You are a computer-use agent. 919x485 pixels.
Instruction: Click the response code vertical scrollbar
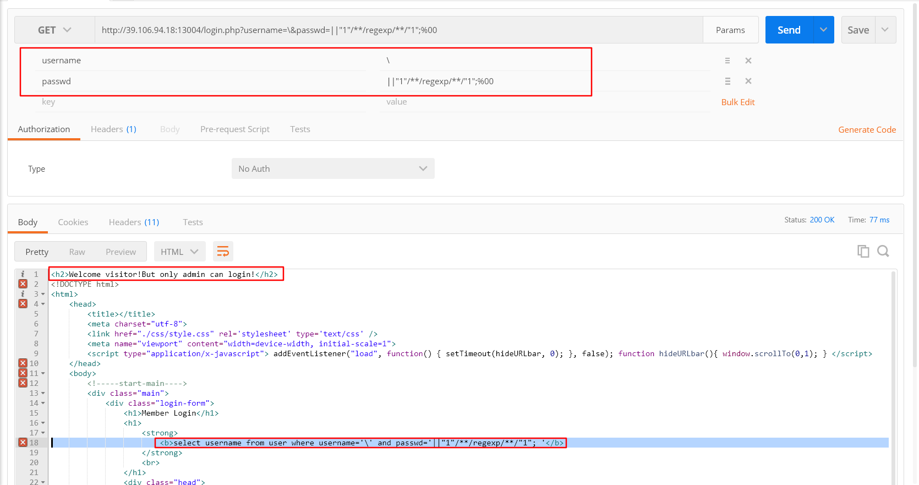coord(893,377)
